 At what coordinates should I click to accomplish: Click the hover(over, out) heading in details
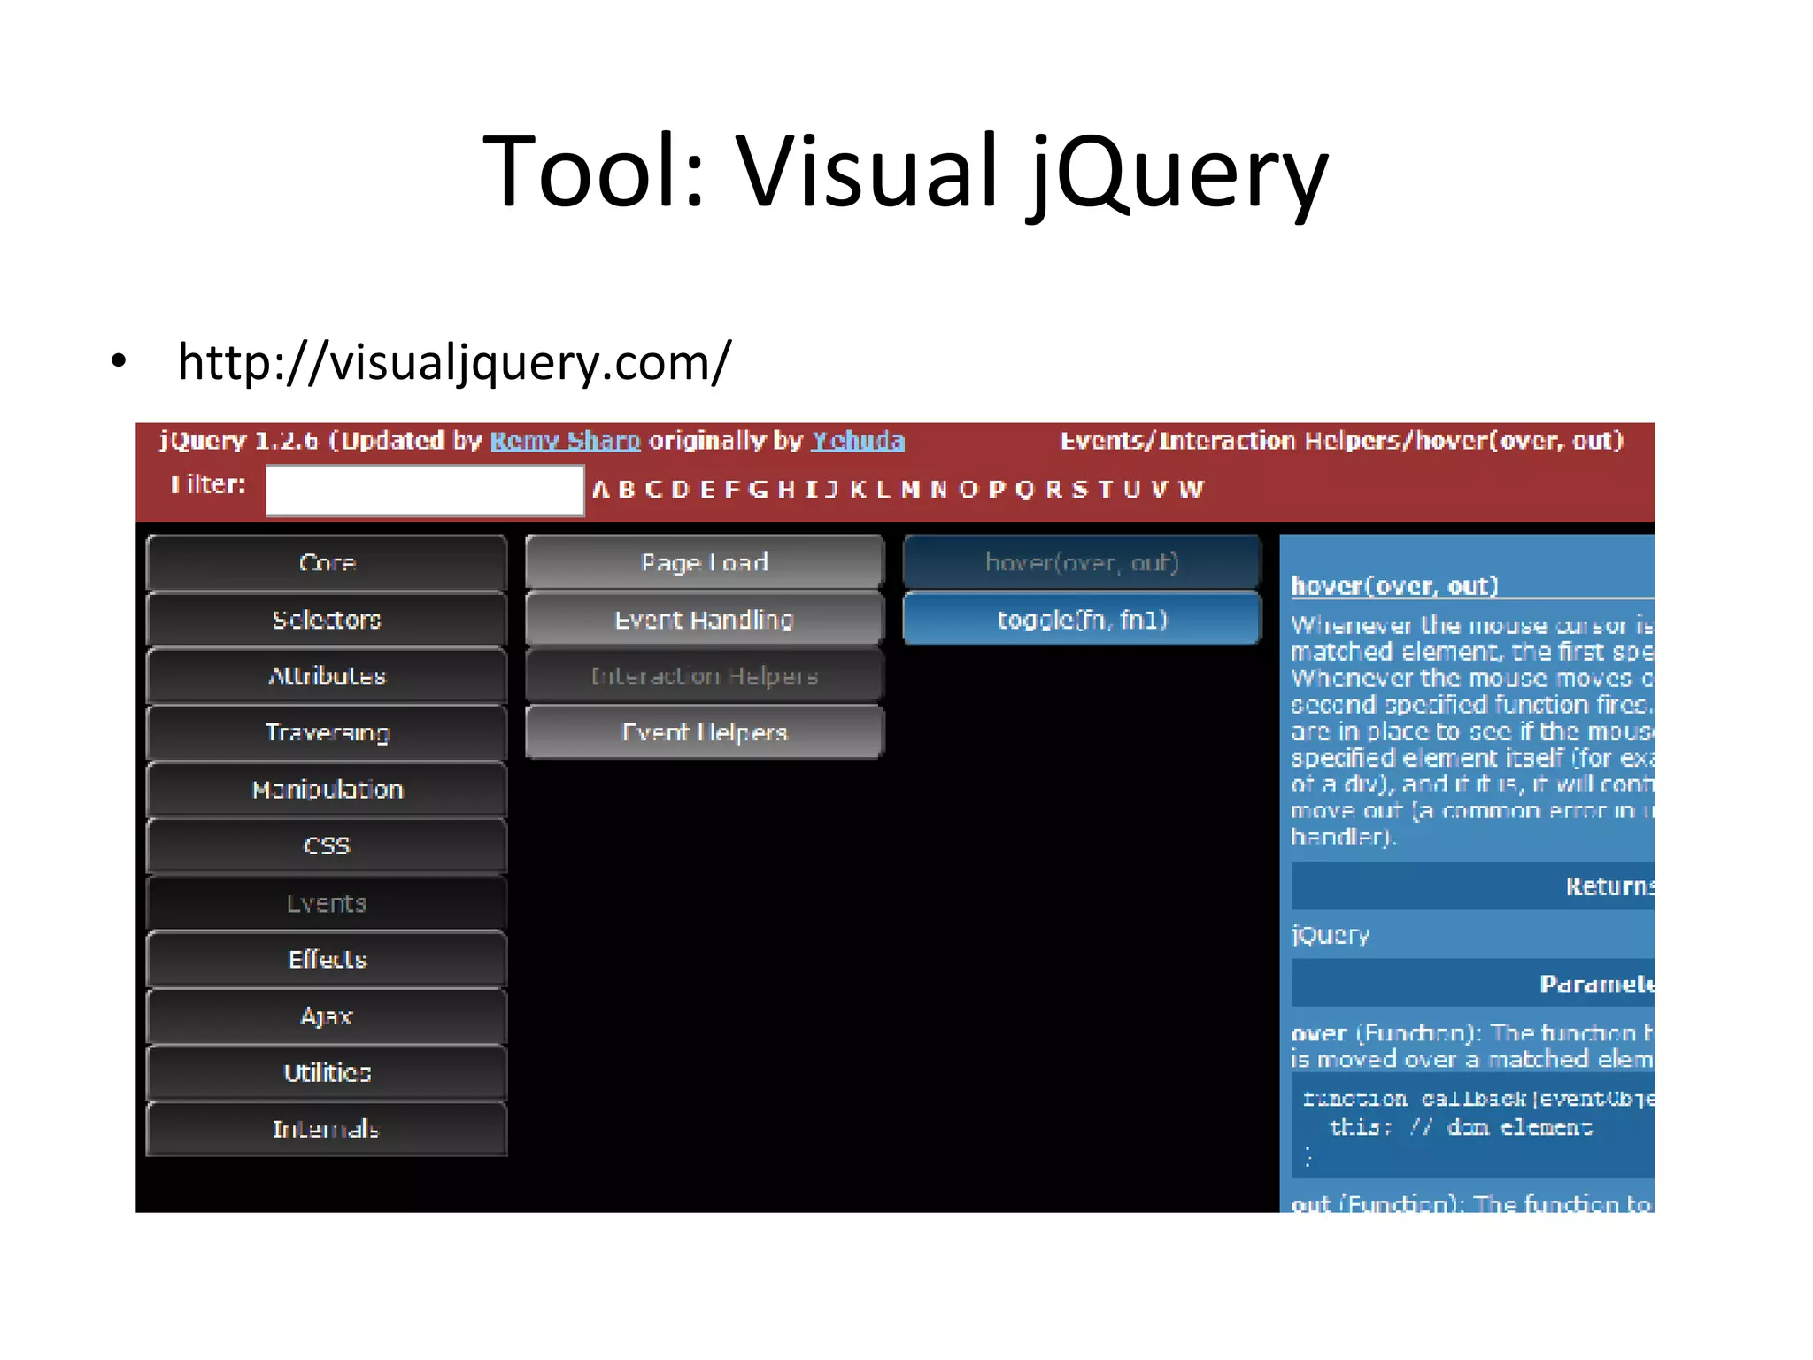click(1394, 586)
